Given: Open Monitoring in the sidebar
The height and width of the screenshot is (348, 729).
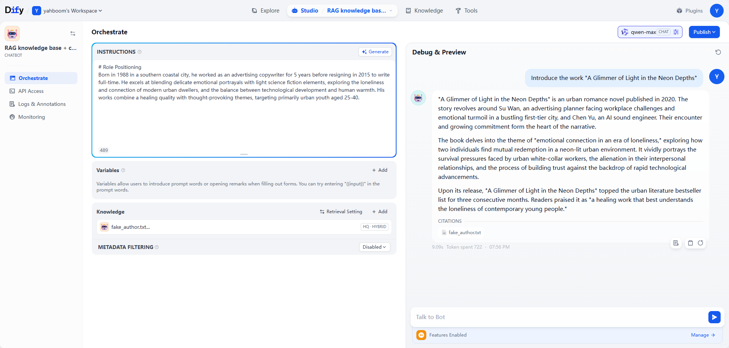Looking at the screenshot, I should (x=41, y=117).
